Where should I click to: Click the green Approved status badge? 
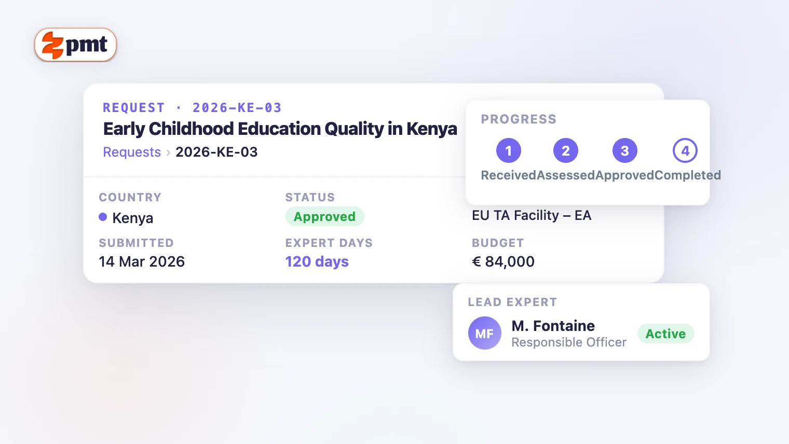click(325, 216)
